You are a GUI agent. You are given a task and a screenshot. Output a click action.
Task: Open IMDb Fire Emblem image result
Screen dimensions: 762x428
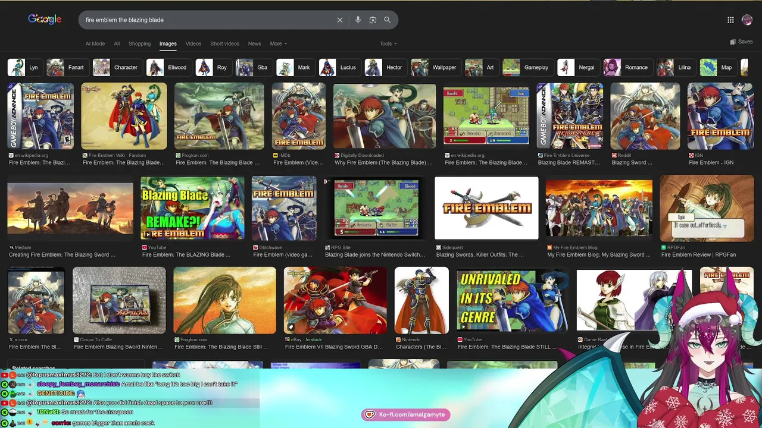(299, 116)
